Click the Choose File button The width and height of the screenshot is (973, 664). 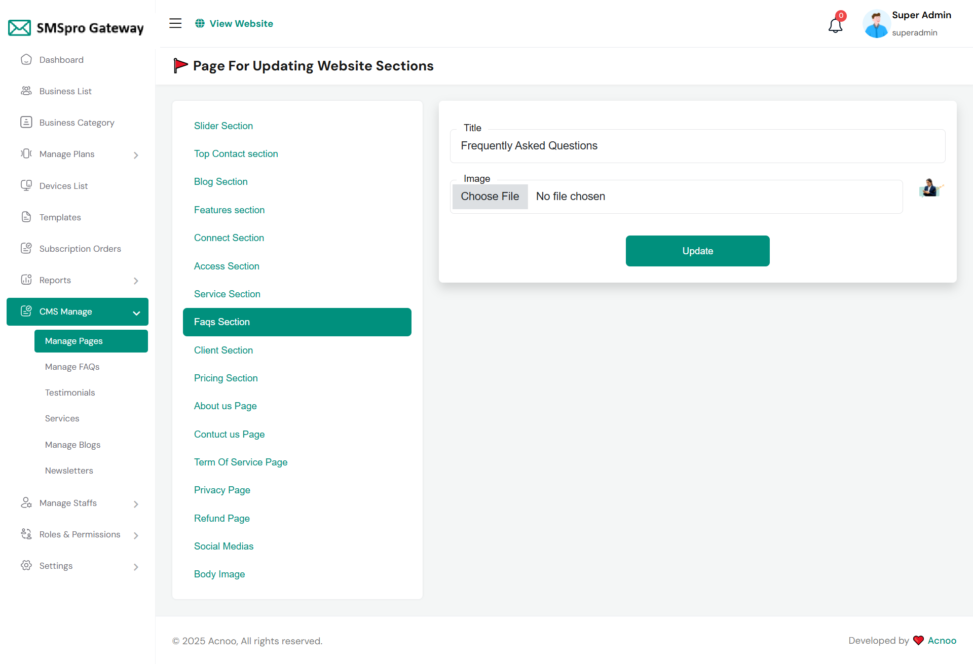coord(490,197)
